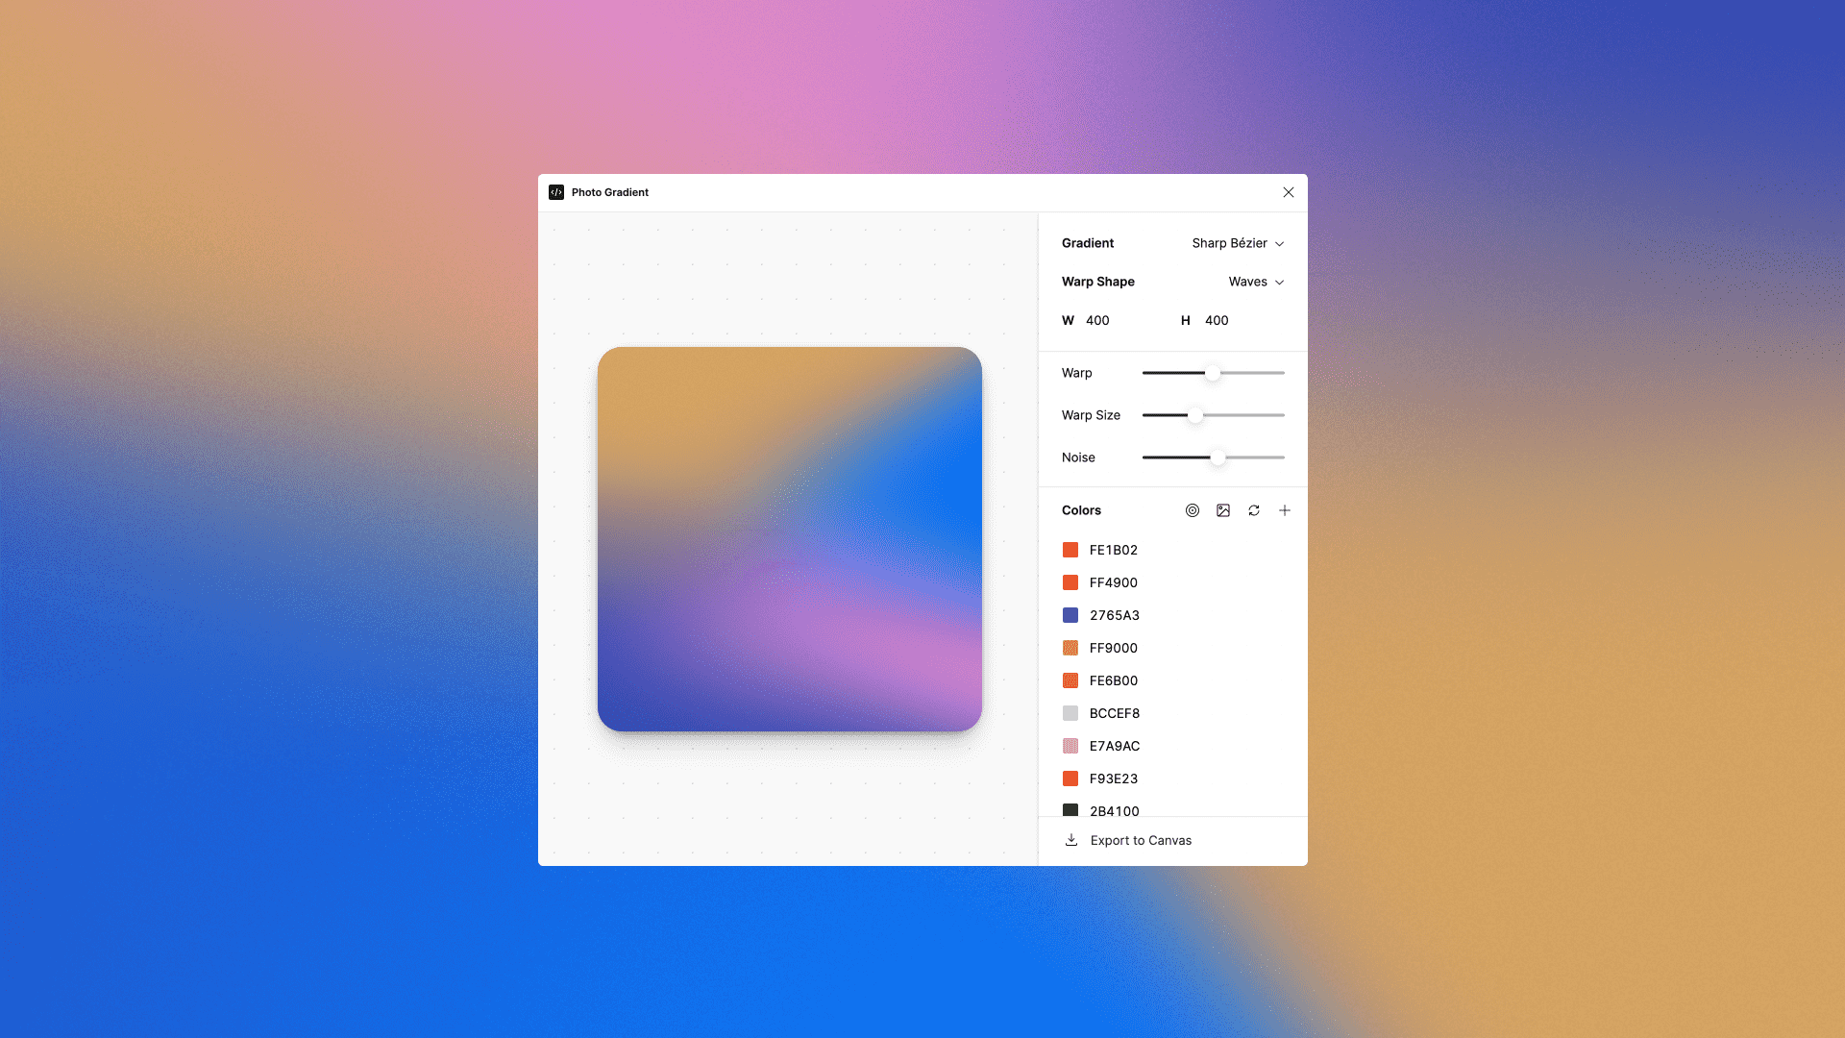Add a new color with the plus icon
Screen dimensions: 1845x1038
click(1284, 510)
